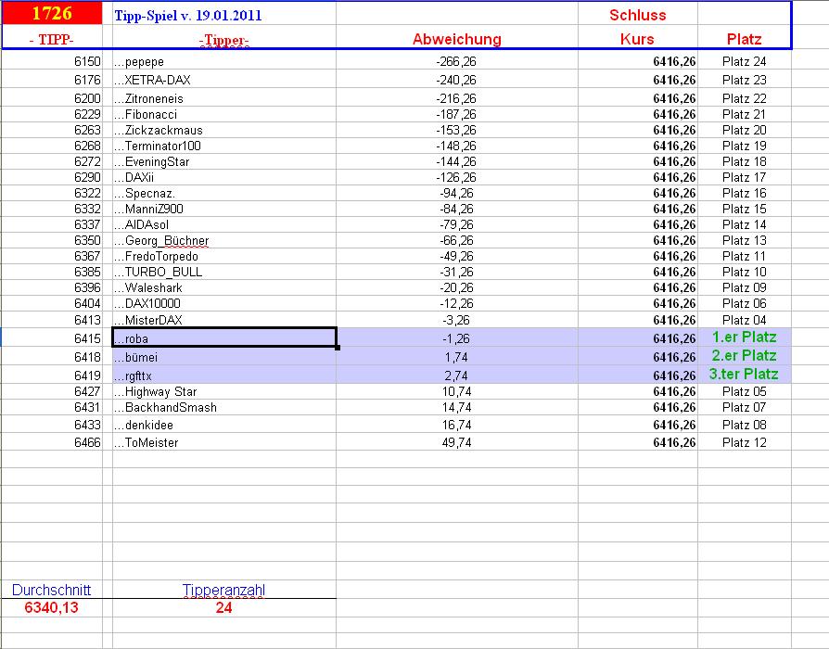Screen dimensions: 829x649
Task: Click the cell ...MisterDAX
Action: tap(224, 320)
